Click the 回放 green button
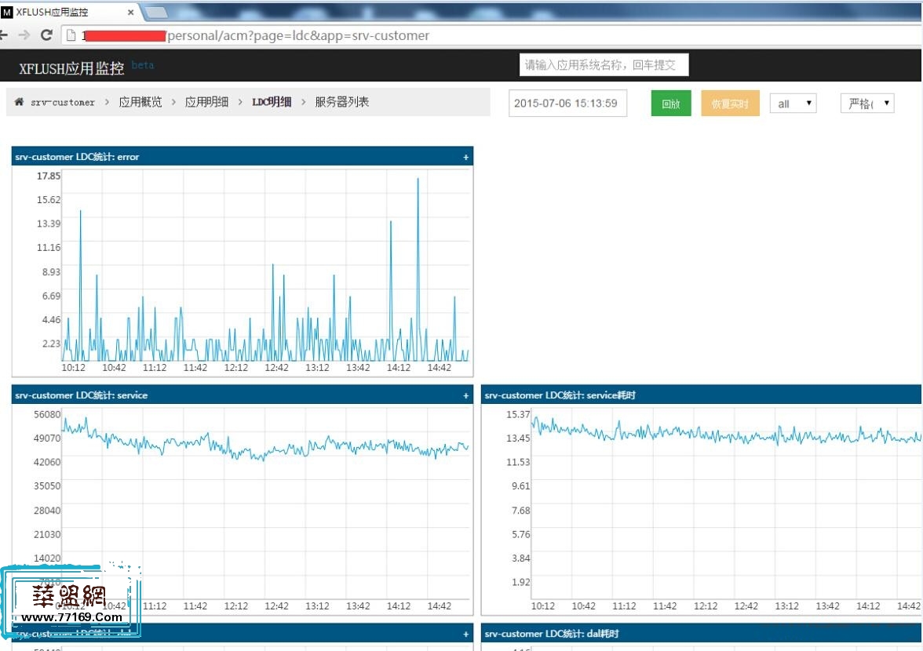 [670, 104]
